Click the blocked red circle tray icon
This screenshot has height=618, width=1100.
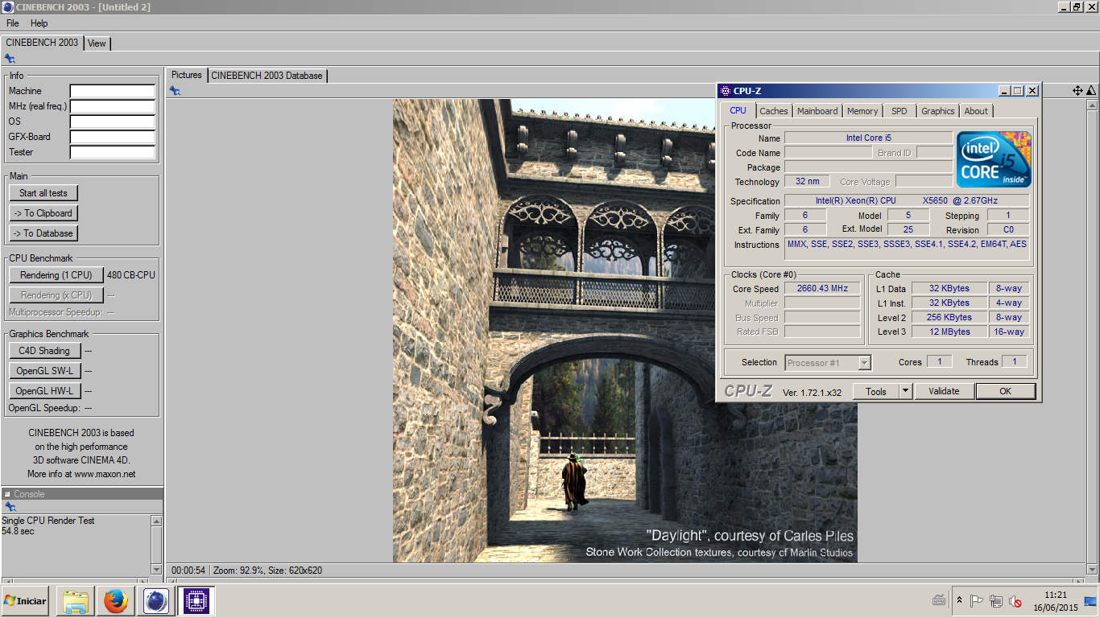(1016, 601)
